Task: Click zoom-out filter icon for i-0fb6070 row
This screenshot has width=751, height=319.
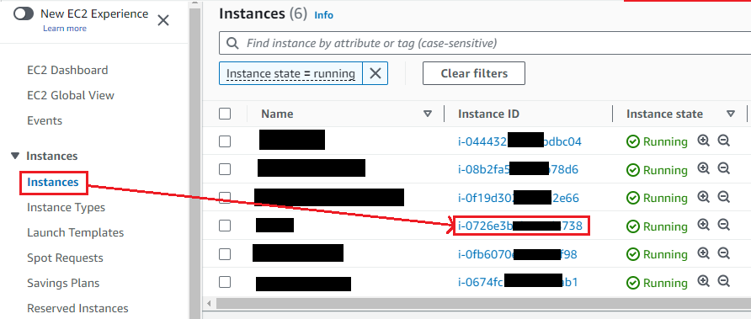Action: (x=723, y=253)
